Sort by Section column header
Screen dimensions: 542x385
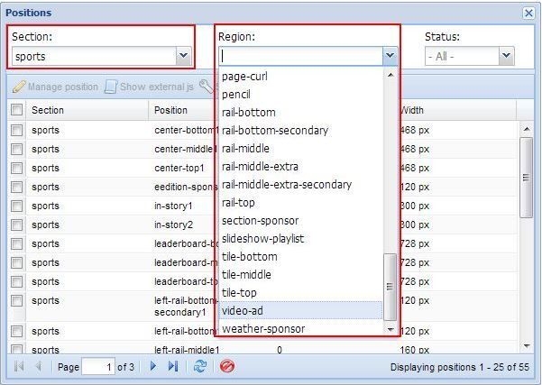87,110
